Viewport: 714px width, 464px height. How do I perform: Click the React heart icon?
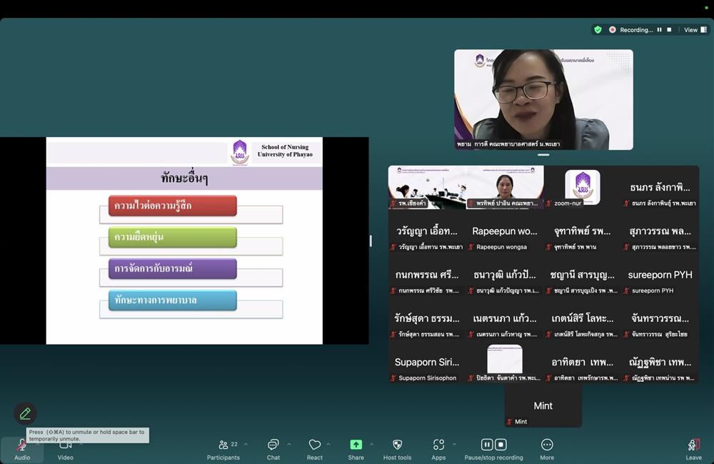tap(314, 445)
